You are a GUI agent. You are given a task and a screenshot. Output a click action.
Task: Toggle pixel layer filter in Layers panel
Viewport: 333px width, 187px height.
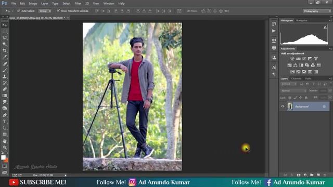pyautogui.click(x=301, y=84)
